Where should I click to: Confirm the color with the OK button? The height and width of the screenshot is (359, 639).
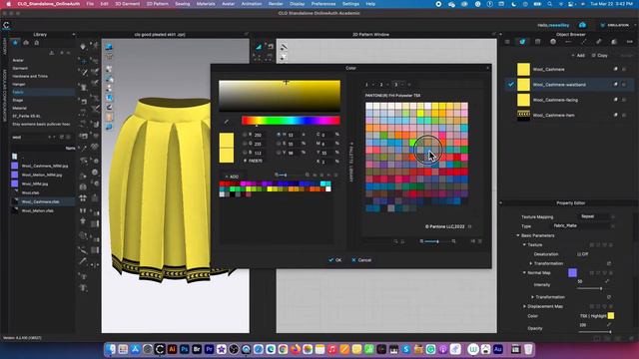coord(335,260)
